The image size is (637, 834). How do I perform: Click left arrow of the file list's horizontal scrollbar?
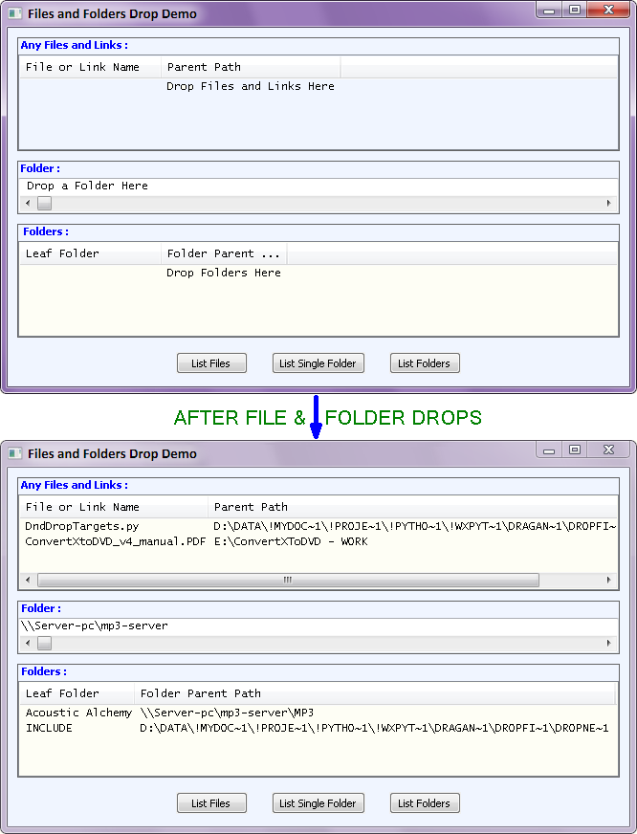tap(27, 581)
